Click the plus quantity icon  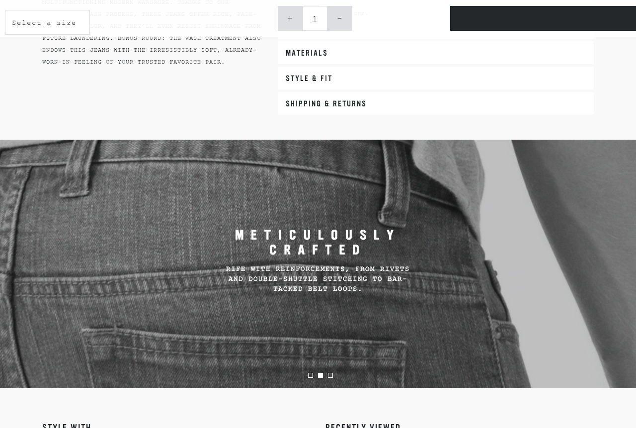[x=290, y=18]
